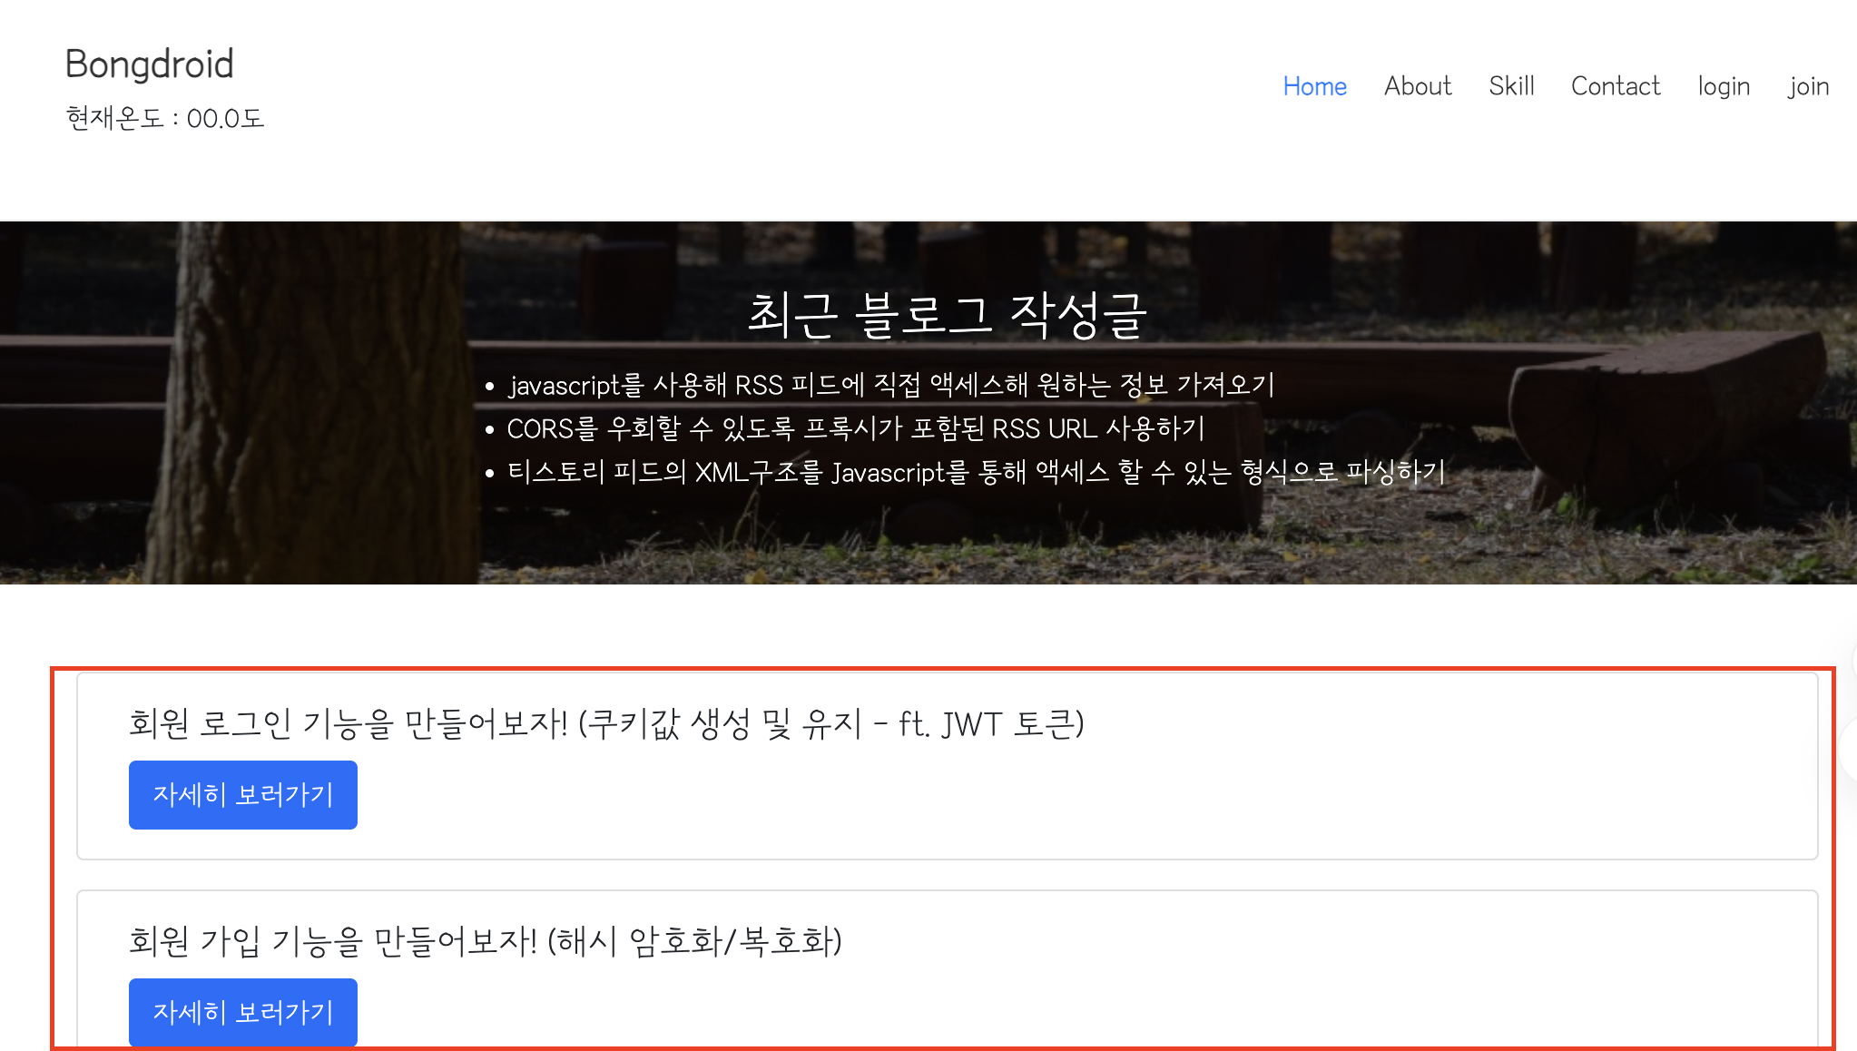Screen dimensions: 1857x1051
Task: Click the lower round floating button at right edge
Action: [x=1850, y=750]
